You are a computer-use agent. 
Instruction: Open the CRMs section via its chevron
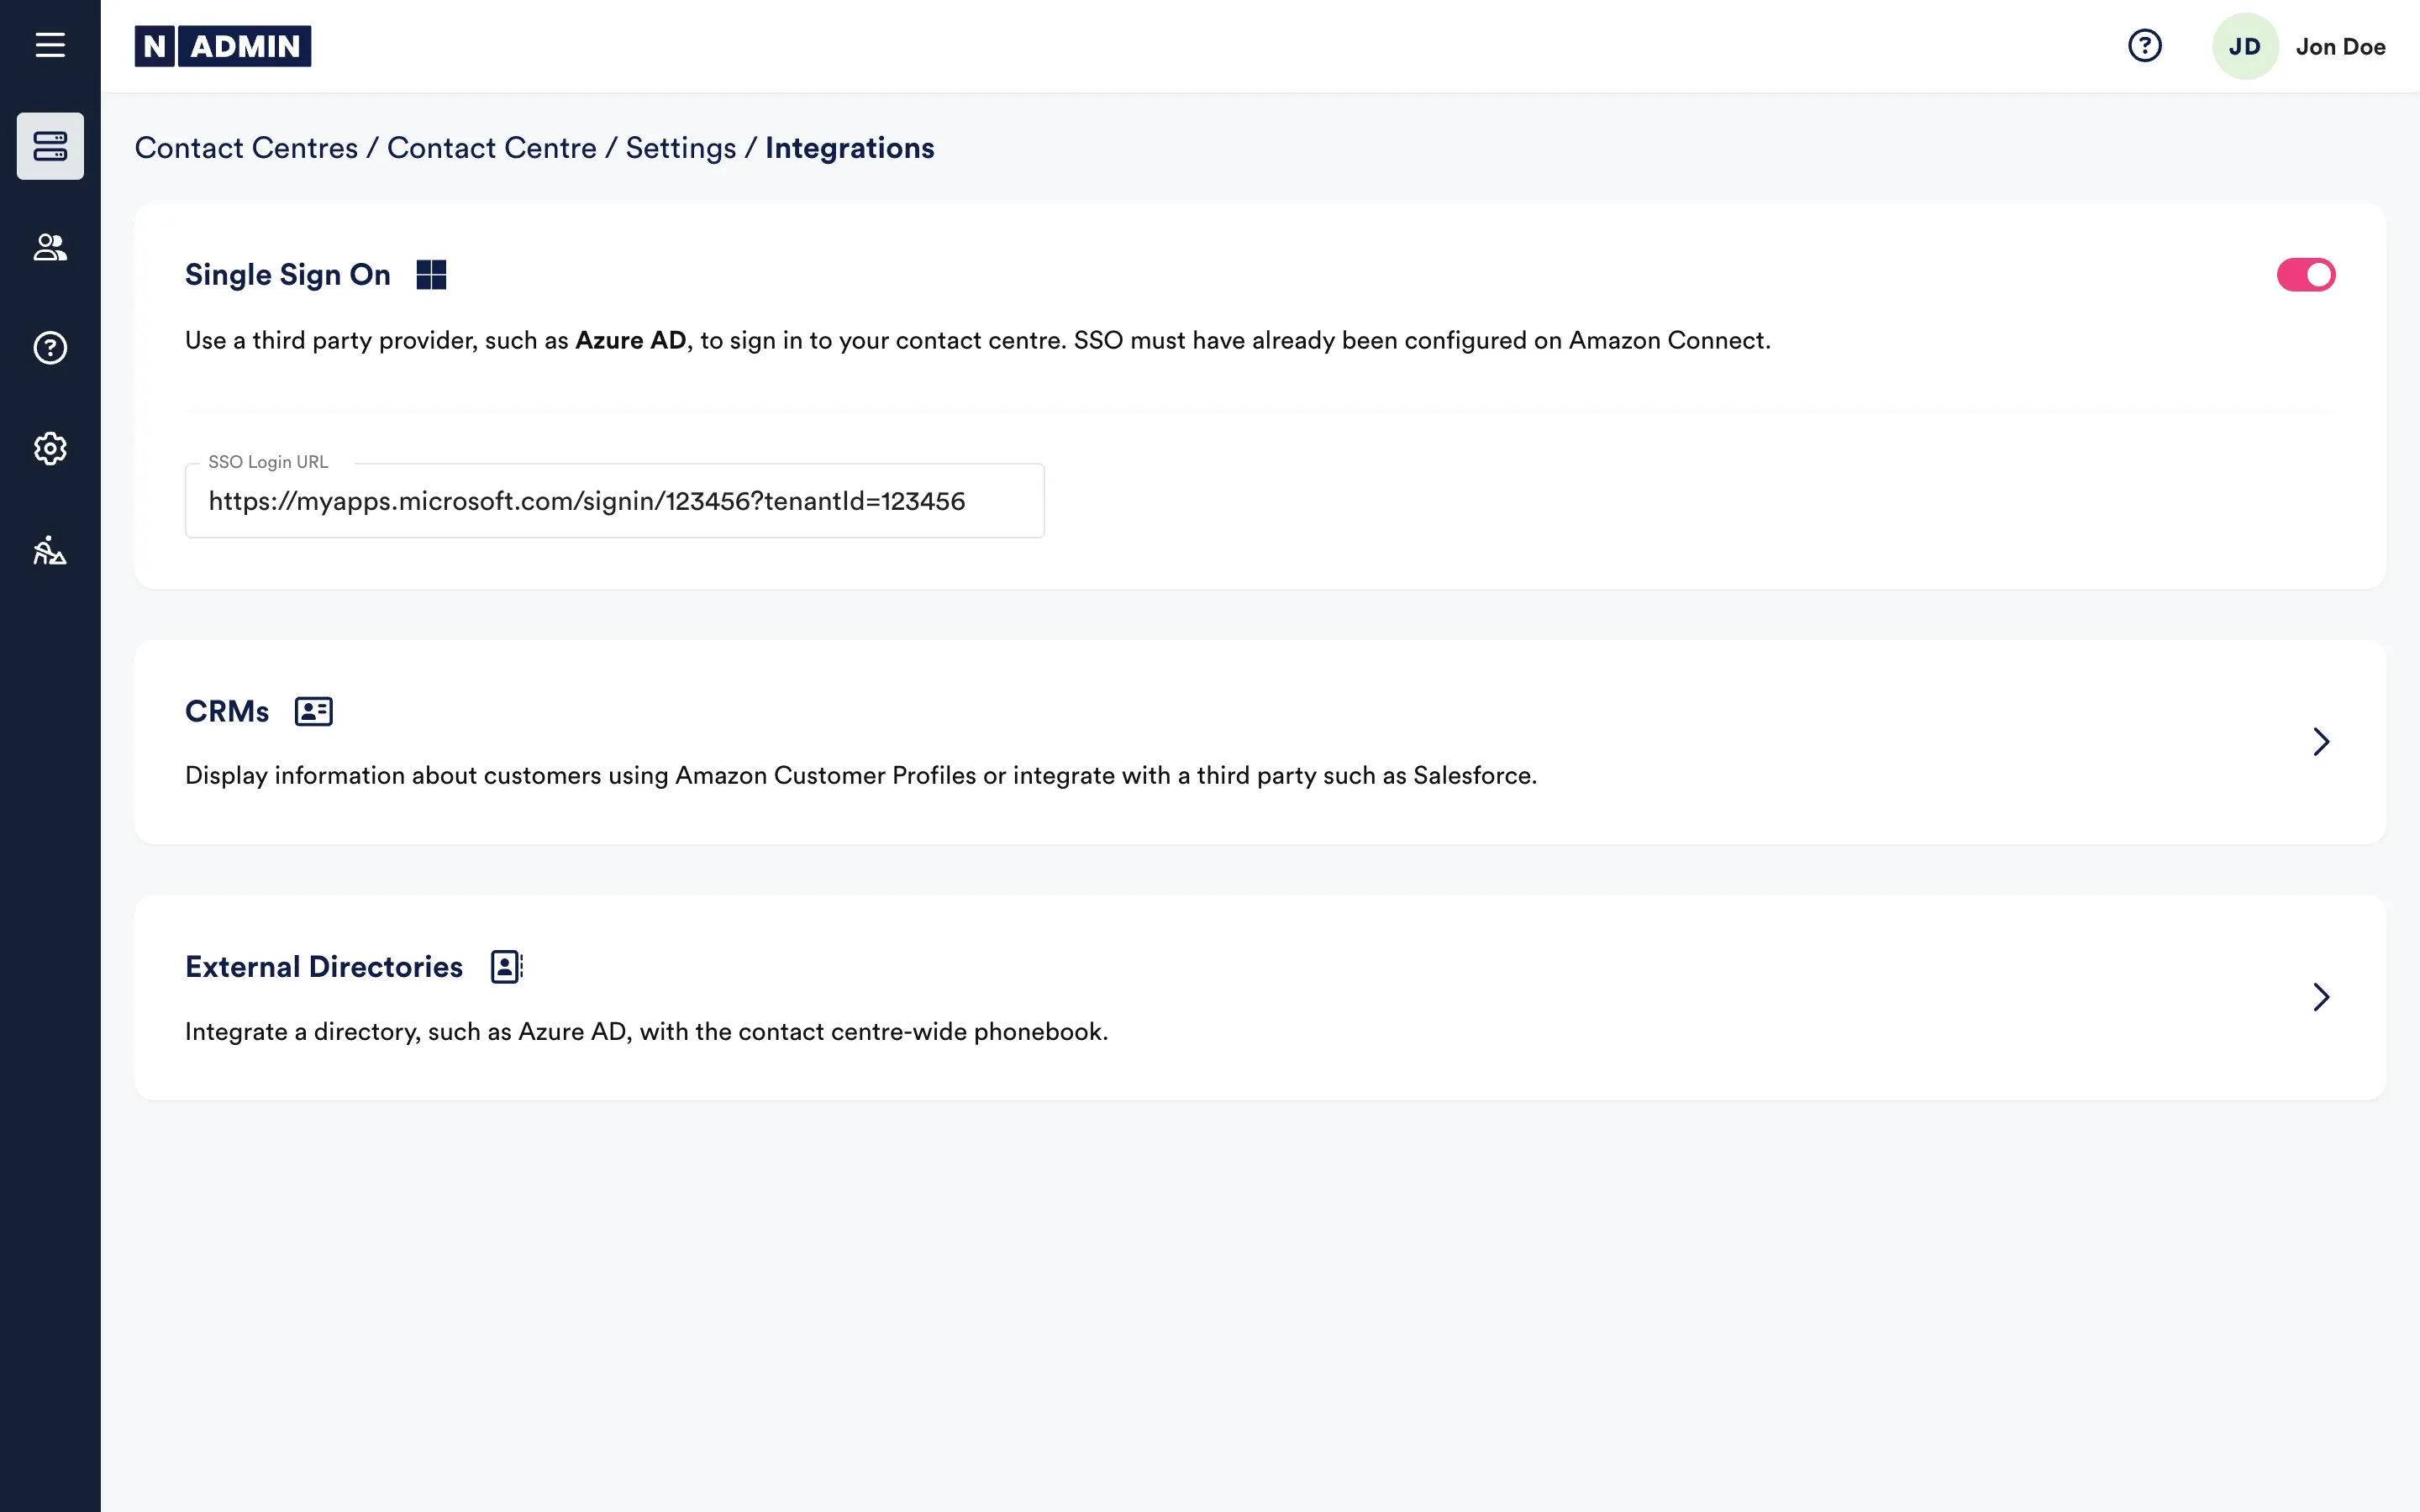[x=2322, y=741]
